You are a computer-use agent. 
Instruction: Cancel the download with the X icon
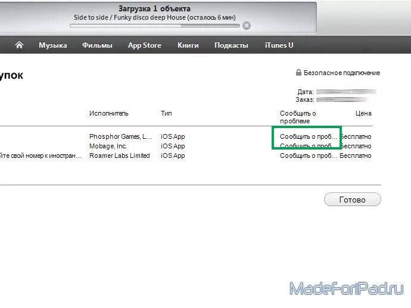(247, 26)
